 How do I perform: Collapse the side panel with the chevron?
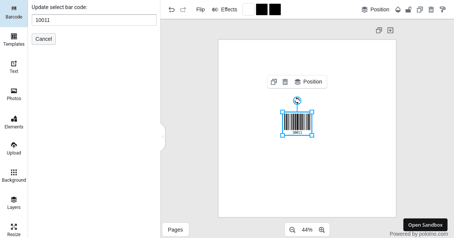point(163,137)
